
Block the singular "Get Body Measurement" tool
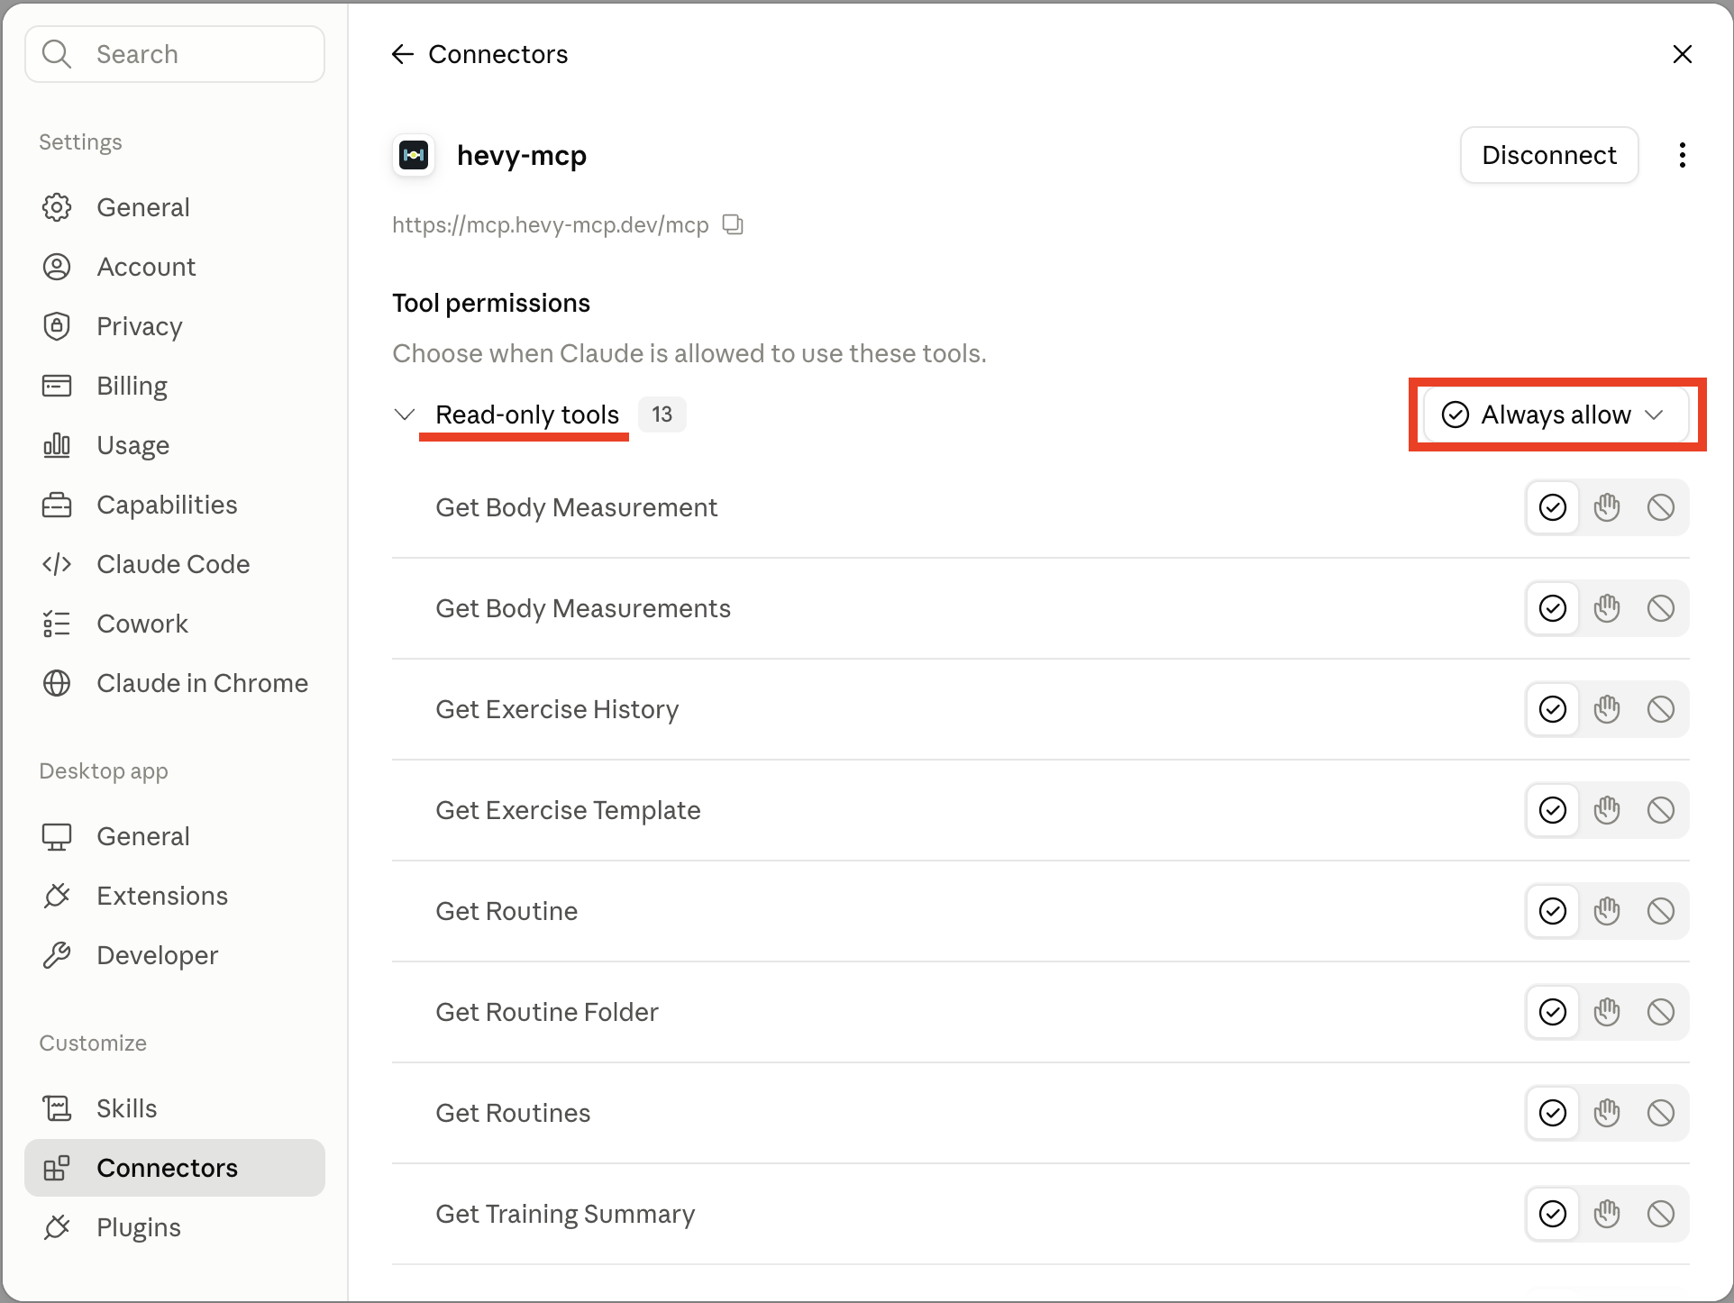click(x=1661, y=507)
